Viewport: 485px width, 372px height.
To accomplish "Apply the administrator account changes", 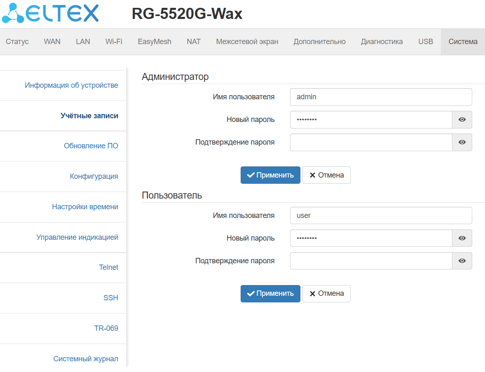I will 270,175.
